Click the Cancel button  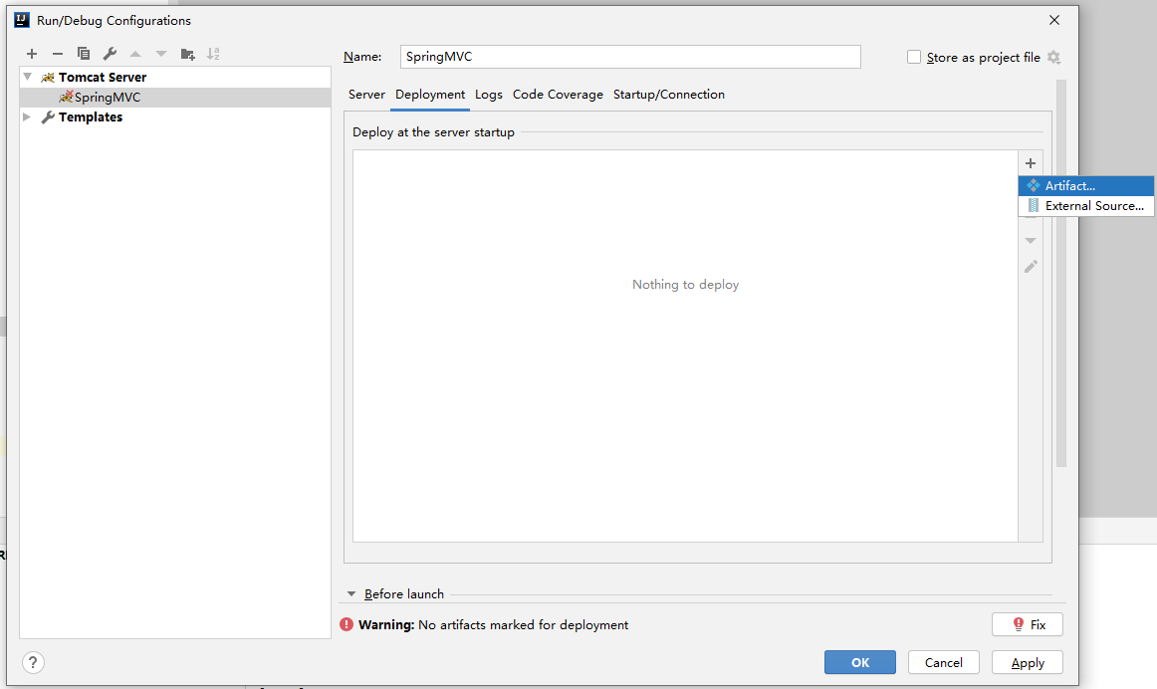coord(944,662)
